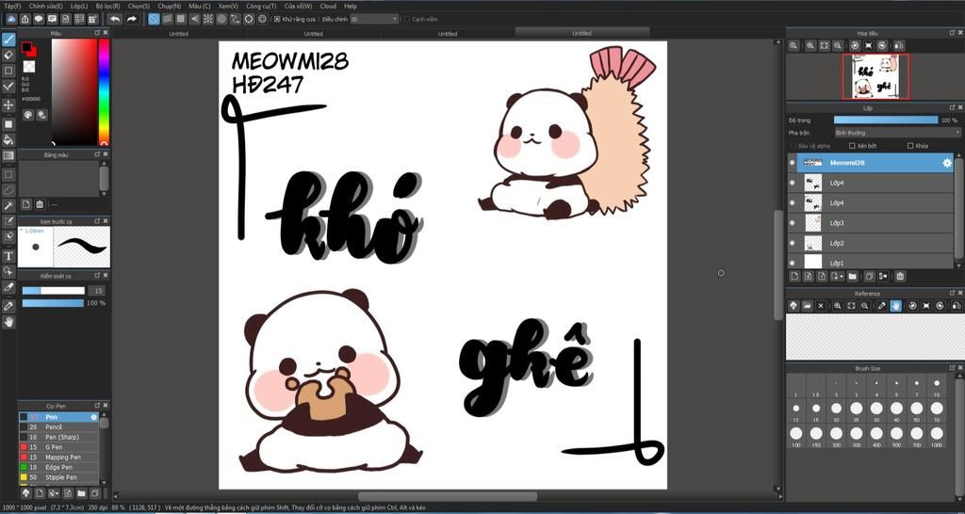The image size is (965, 514).
Task: Open the Điều chỉnh correction dropdown
Action: 374,19
